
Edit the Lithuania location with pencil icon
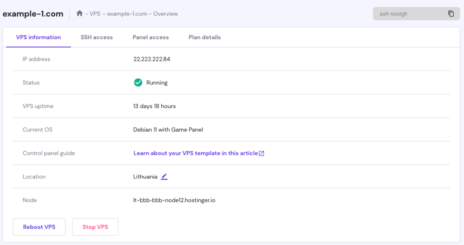tap(164, 177)
